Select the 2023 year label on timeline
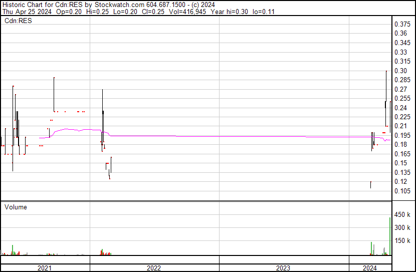 (284, 268)
